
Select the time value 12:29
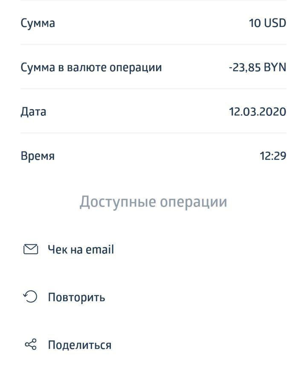coord(273,156)
